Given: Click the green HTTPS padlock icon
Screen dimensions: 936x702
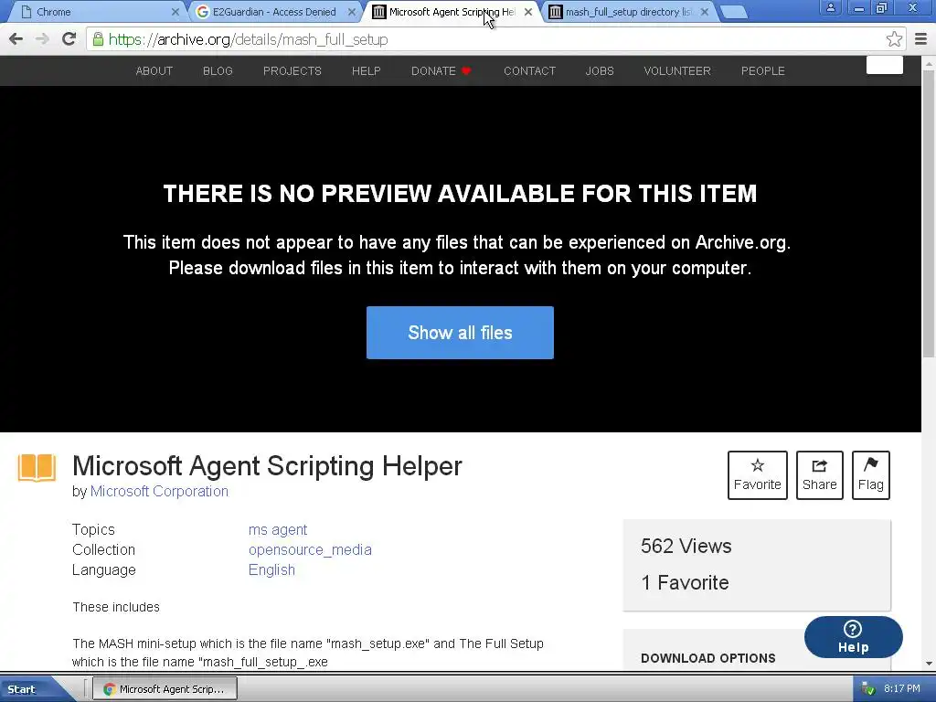Looking at the screenshot, I should click(98, 39).
